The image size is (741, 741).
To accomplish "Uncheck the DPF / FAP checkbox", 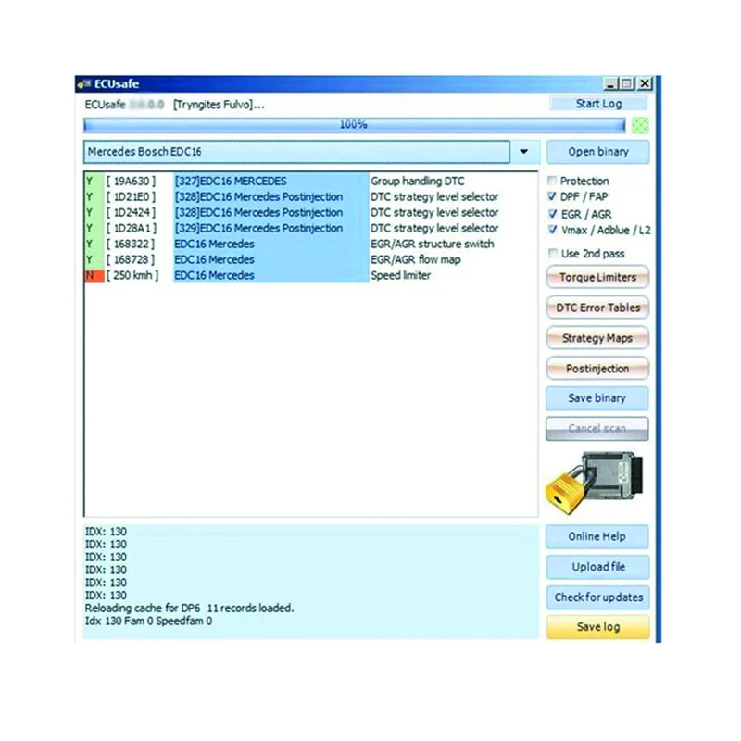I will 551,196.
